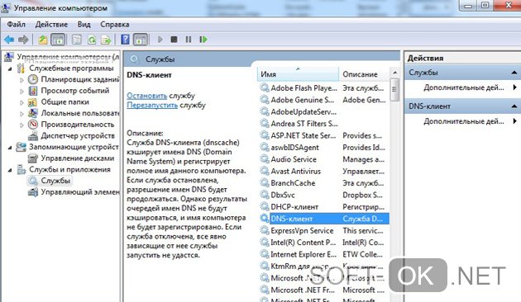Select Службы in the tree
The height and width of the screenshot is (302, 521).
[55, 181]
